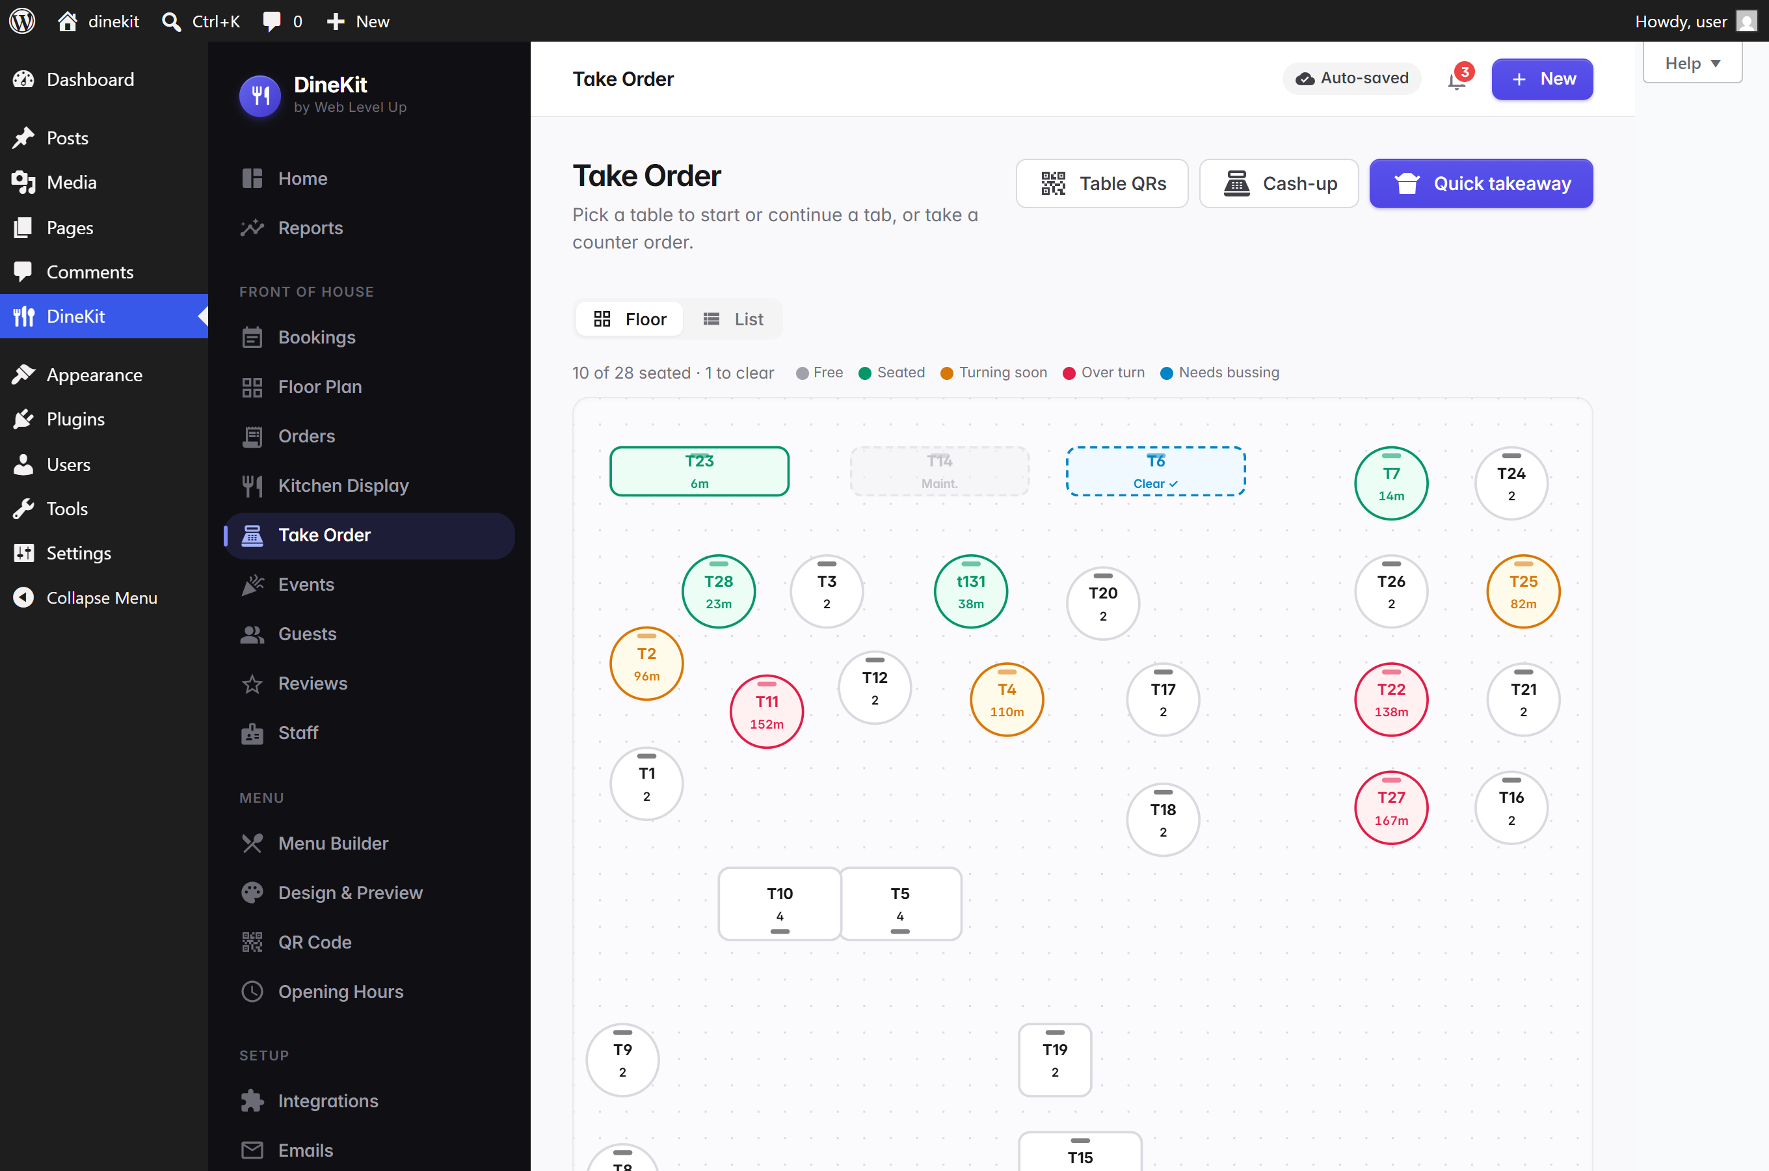Select free rectangular table T10
1769x1171 pixels.
click(779, 904)
